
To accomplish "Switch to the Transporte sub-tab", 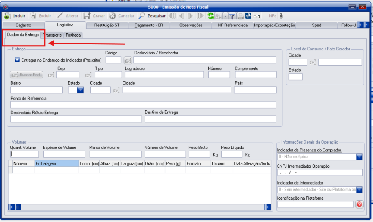I will point(53,35).
